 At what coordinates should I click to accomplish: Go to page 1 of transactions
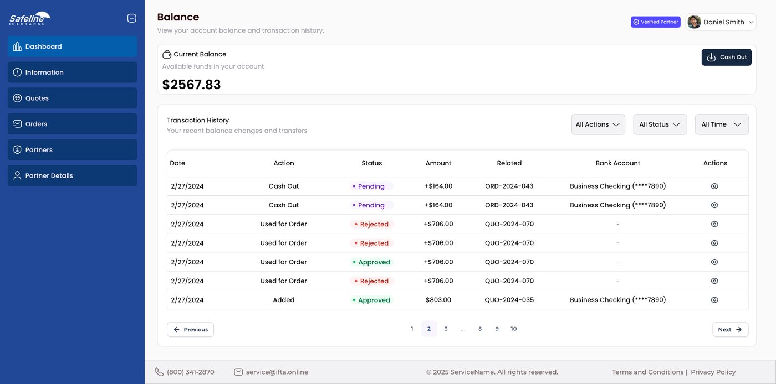click(x=412, y=329)
